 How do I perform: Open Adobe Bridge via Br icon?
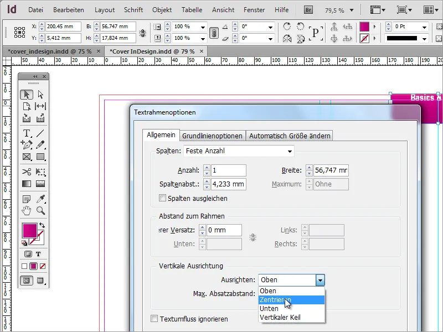(x=308, y=10)
